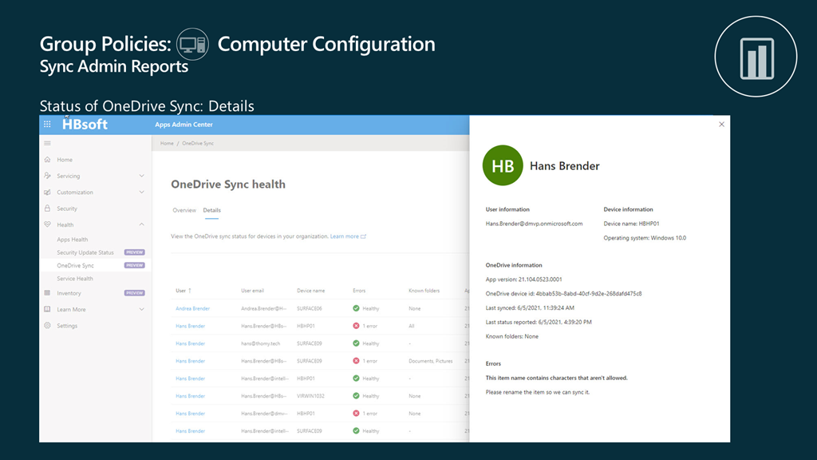Close the Hans Brender details panel

pos(721,125)
